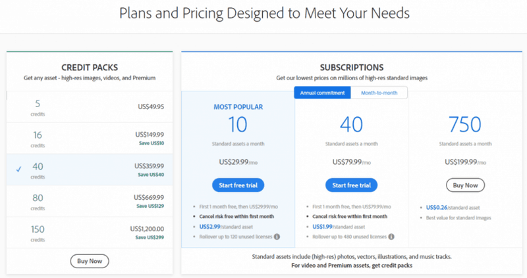Switch to Month-to-month tab
The height and width of the screenshot is (278, 527).
click(379, 93)
